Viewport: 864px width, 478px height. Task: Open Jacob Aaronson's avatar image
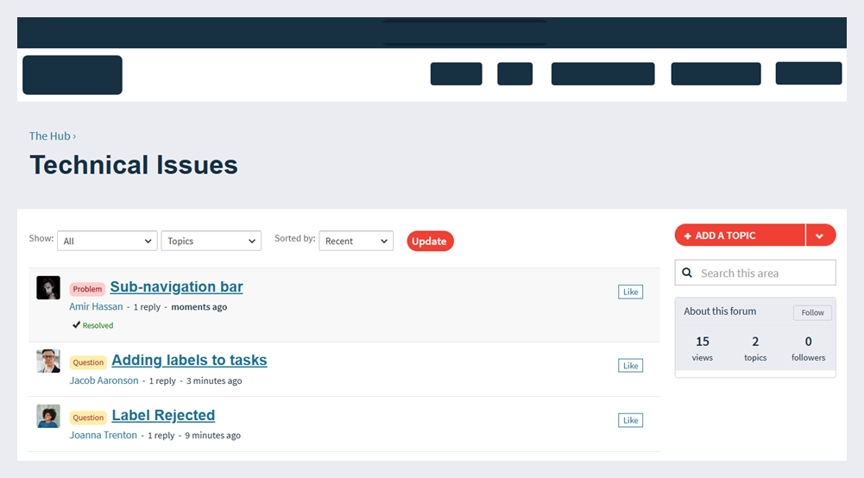48,361
